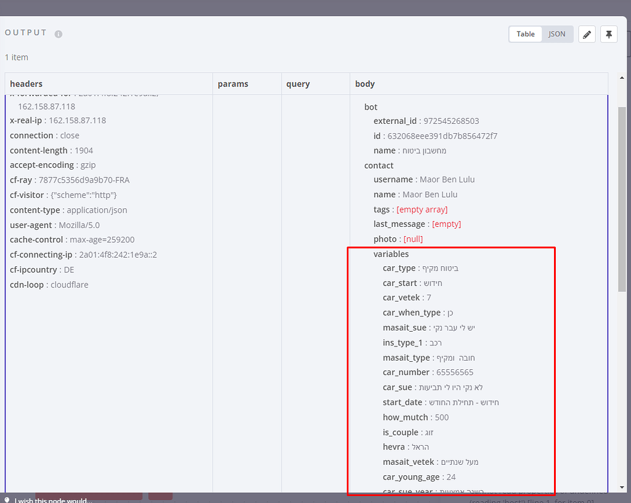Pin the output data
The height and width of the screenshot is (503, 631).
click(x=609, y=34)
